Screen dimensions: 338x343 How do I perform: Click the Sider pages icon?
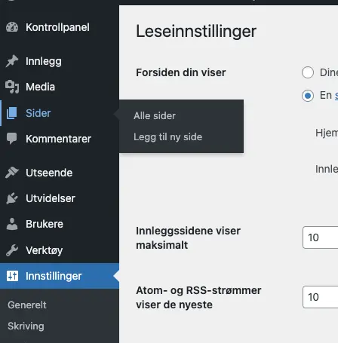pyautogui.click(x=12, y=113)
